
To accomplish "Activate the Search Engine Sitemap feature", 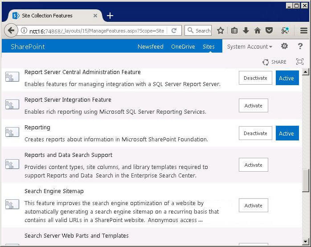I will (254, 206).
